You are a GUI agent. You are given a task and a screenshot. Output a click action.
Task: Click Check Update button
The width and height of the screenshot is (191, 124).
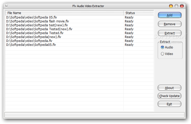tap(169, 96)
